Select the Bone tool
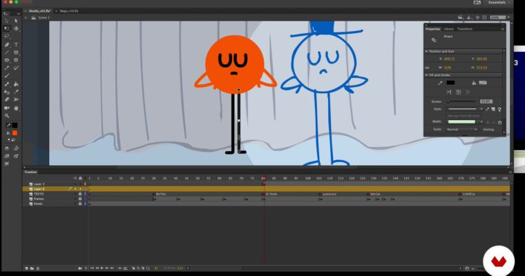The image size is (525, 276). (7, 84)
